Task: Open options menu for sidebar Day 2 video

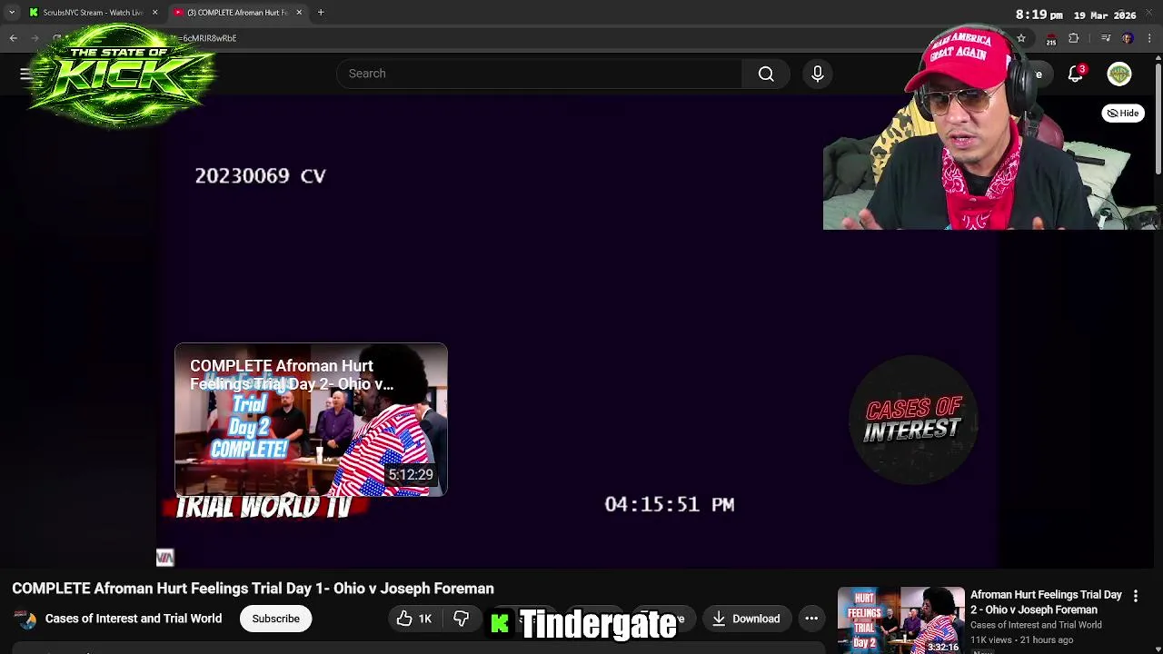Action: (1135, 596)
